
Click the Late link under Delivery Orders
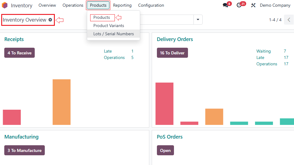click(x=260, y=58)
